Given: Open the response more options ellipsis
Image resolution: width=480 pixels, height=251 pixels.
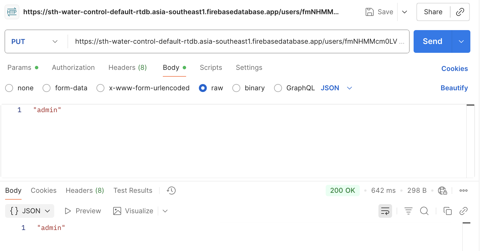Looking at the screenshot, I should [463, 191].
